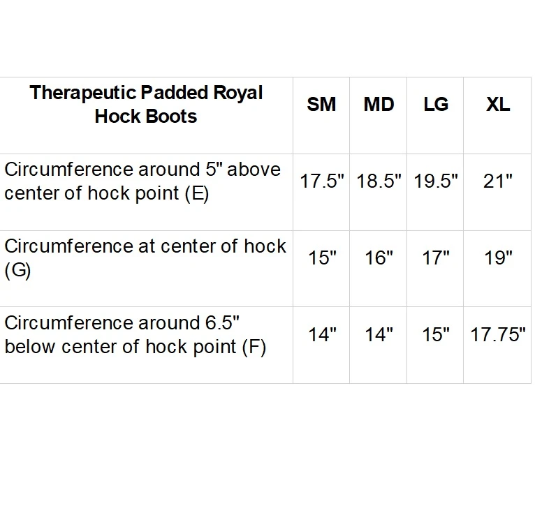Click the center of hock (G) row label
Screen dimensions: 535x515
pyautogui.click(x=145, y=258)
